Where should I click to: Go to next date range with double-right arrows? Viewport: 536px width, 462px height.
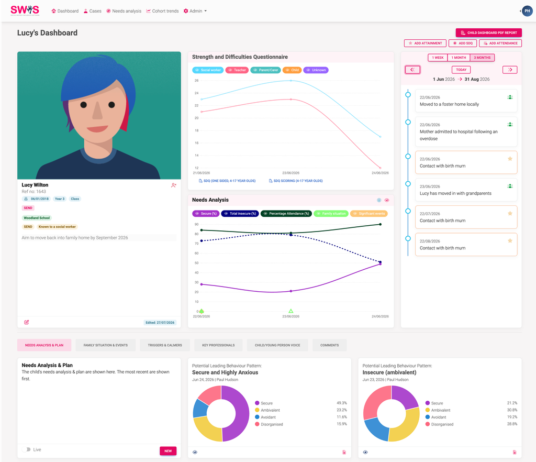pos(510,70)
